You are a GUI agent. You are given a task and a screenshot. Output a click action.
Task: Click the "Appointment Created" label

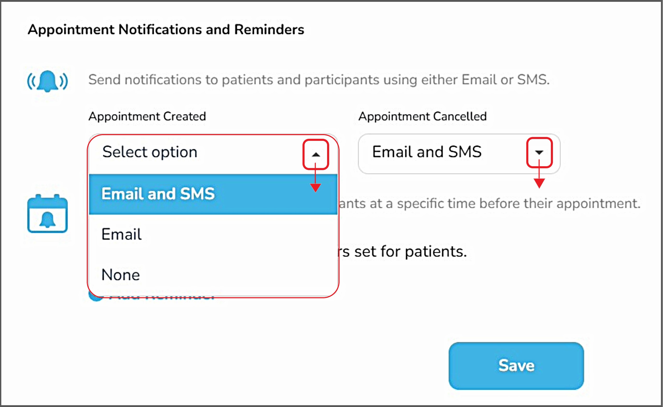[147, 116]
